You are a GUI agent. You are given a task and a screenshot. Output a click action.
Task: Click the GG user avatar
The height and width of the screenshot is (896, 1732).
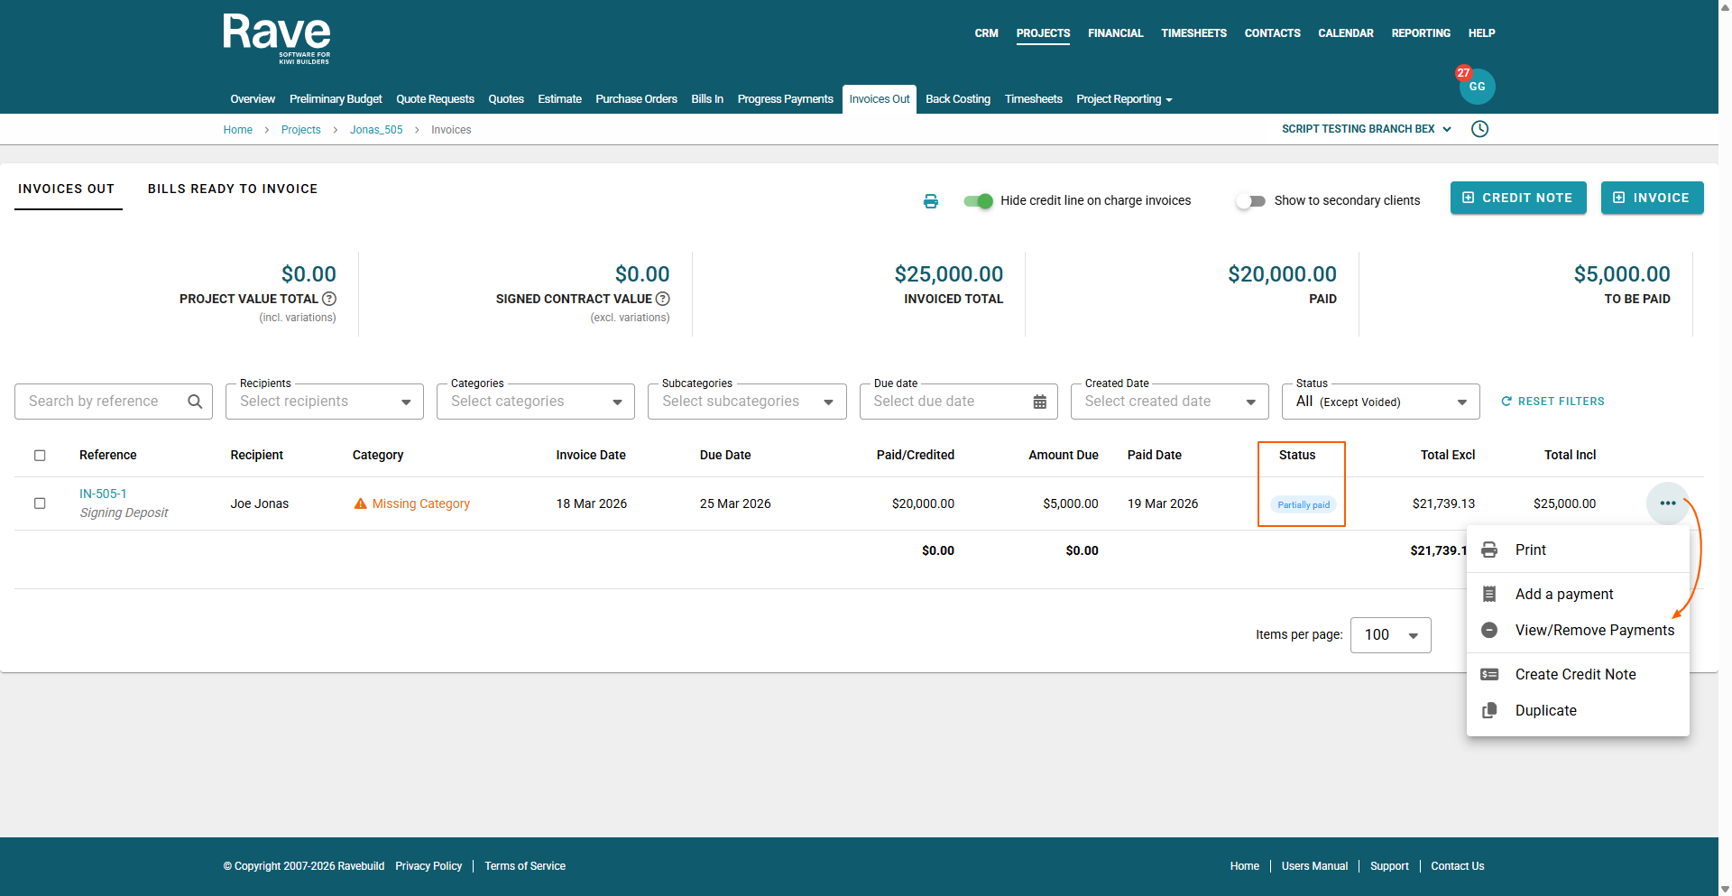click(1477, 87)
